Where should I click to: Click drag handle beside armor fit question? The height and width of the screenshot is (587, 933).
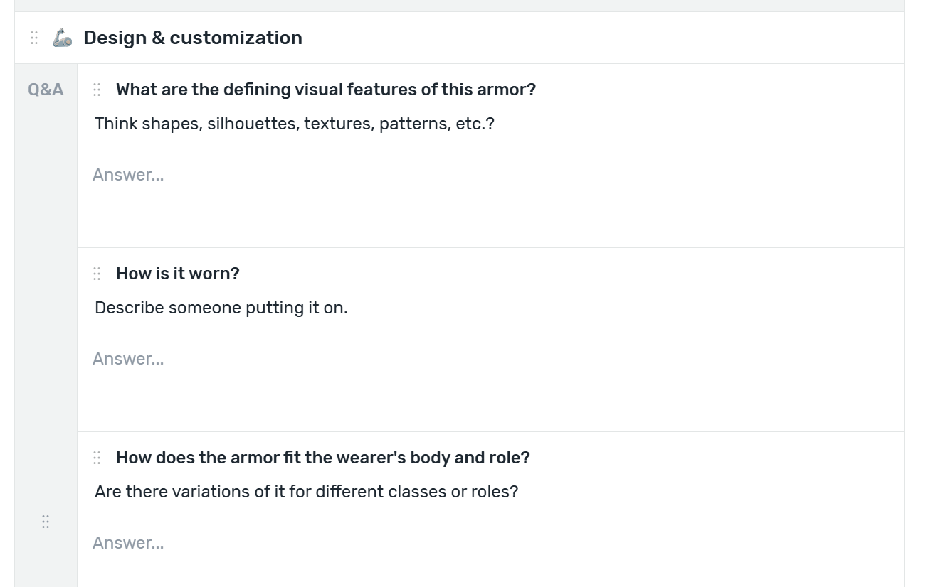coord(97,458)
